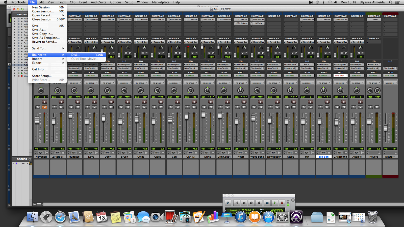Choose Disk… in the Bounce to submenu
The height and width of the screenshot is (227, 404).
[86, 55]
